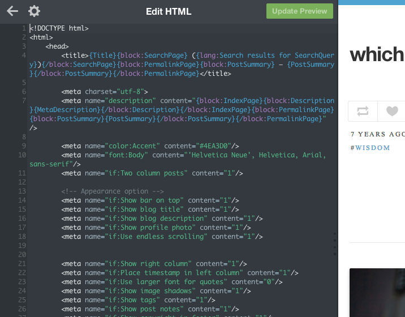Open the dark photo thumbnail in the preview
Image resolution: width=405 pixels, height=317 pixels.
[377, 293]
